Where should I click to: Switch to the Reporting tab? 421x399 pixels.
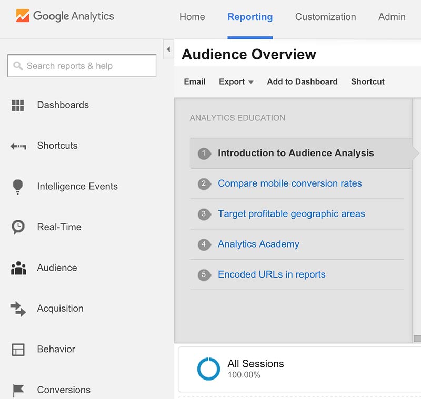click(x=250, y=17)
